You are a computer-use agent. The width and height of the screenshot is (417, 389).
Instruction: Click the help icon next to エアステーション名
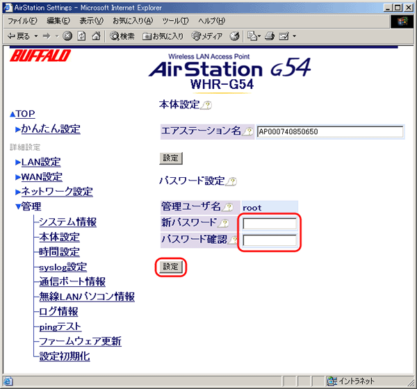[248, 132]
